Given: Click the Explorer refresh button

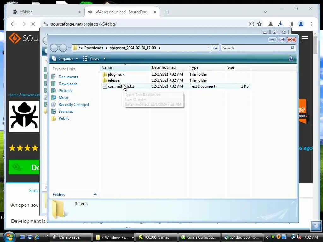Looking at the screenshot, I should [215, 48].
